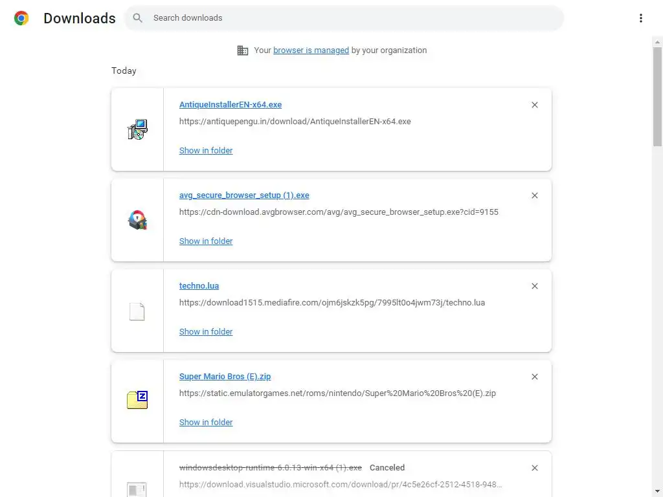The width and height of the screenshot is (663, 497).
Task: Open the Super Mario Bros (E).zip link
Action: pyautogui.click(x=225, y=377)
